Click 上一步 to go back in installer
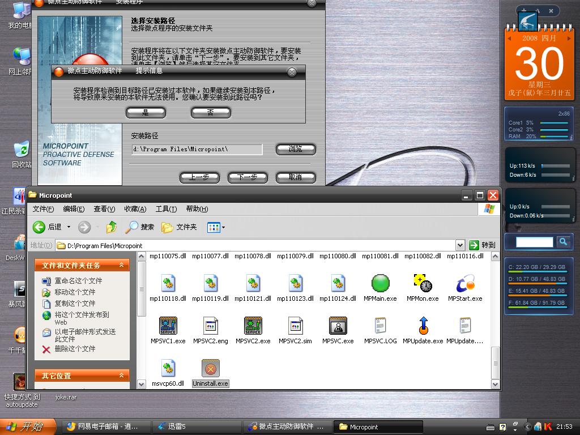 tap(199, 177)
